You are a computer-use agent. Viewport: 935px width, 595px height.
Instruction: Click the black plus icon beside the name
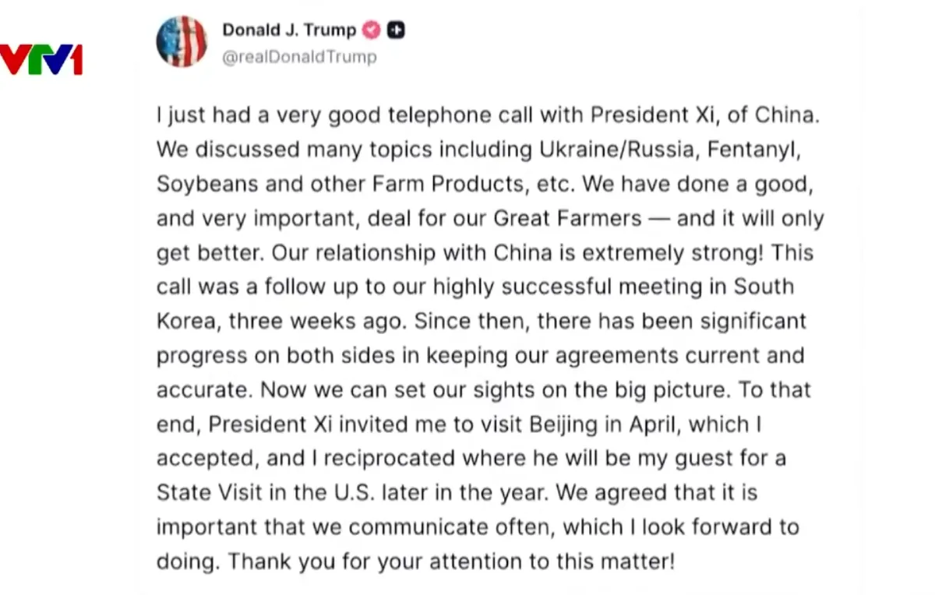(397, 30)
